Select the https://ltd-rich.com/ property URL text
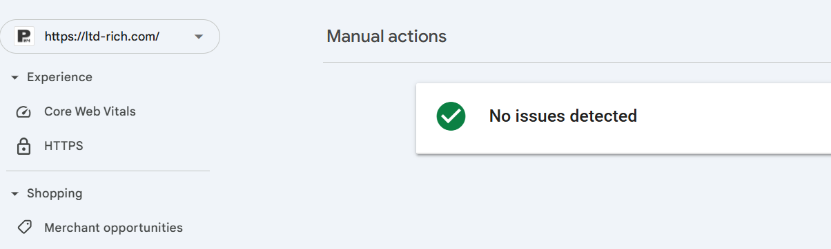831x249 pixels. click(102, 36)
